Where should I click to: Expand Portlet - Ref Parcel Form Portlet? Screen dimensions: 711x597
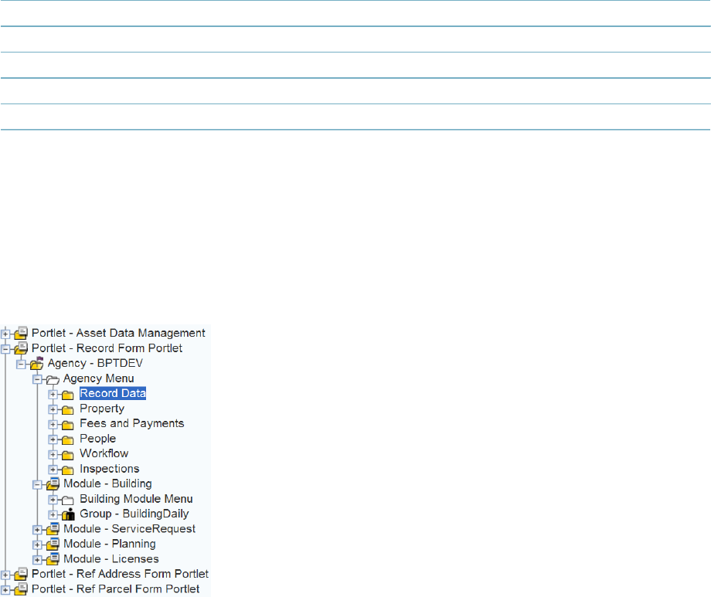click(5, 590)
